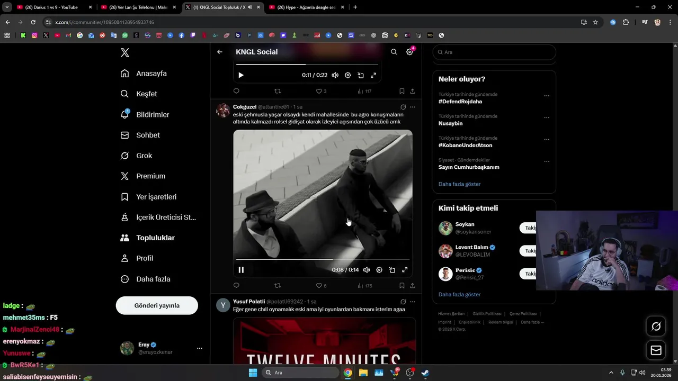Pause the Cokguzel post video

point(241,270)
